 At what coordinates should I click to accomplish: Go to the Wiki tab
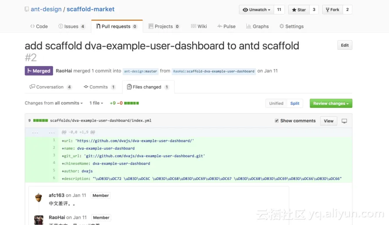[x=199, y=26]
